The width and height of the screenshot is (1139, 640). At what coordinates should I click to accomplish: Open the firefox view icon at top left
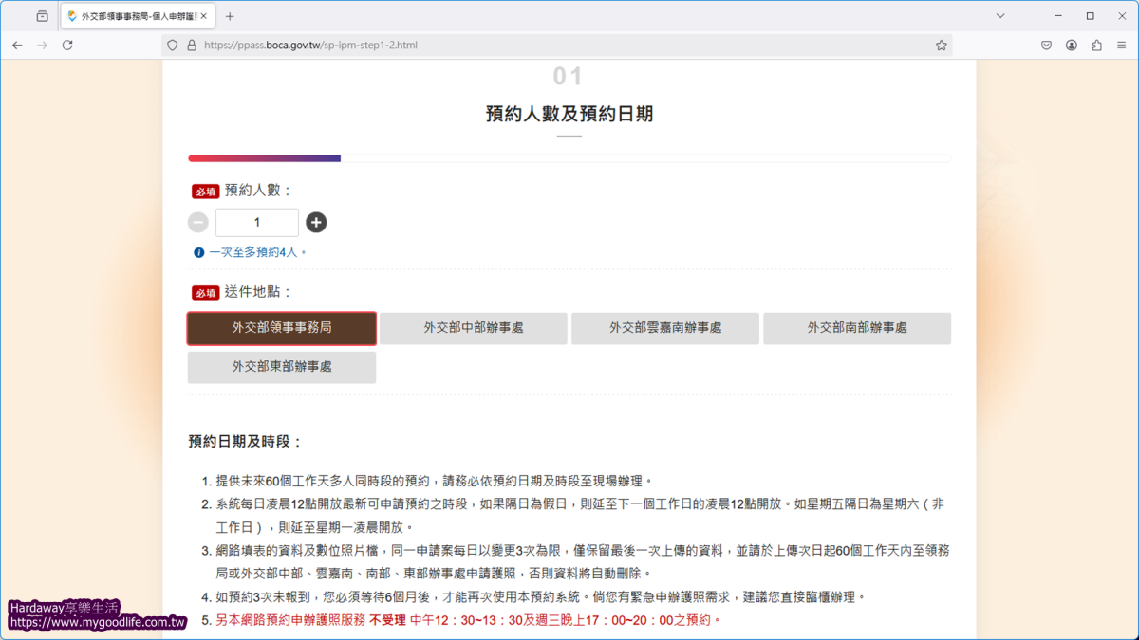pos(42,15)
